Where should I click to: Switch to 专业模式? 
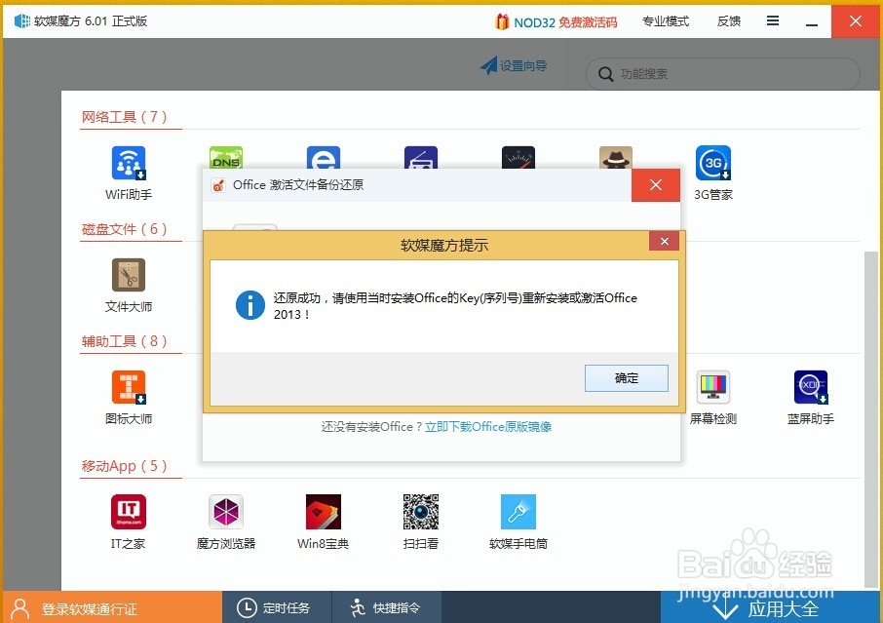point(666,21)
